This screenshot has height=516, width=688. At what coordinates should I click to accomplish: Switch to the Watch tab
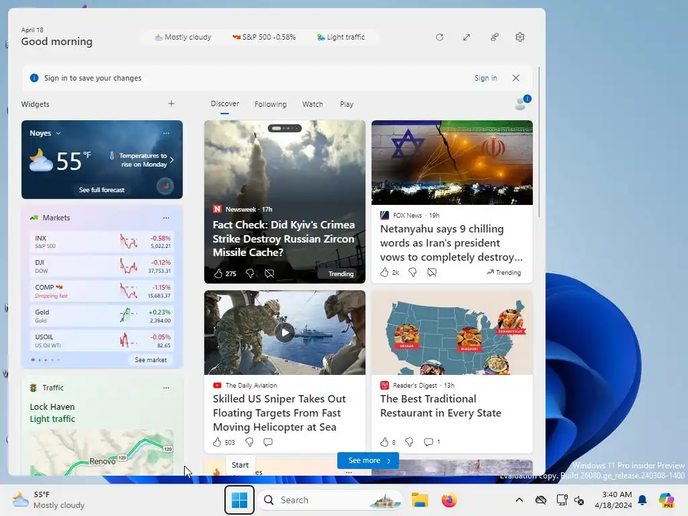[x=312, y=104]
